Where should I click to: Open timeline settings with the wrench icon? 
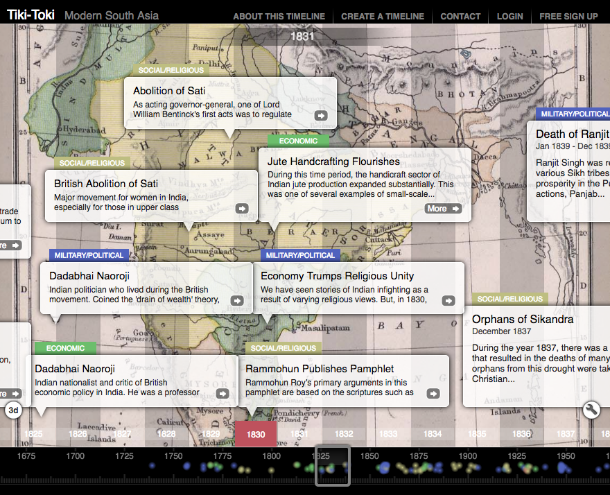[x=591, y=410]
